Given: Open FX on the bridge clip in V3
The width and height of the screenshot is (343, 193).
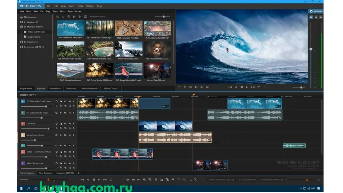Looking at the screenshot, I should pyautogui.click(x=147, y=157).
